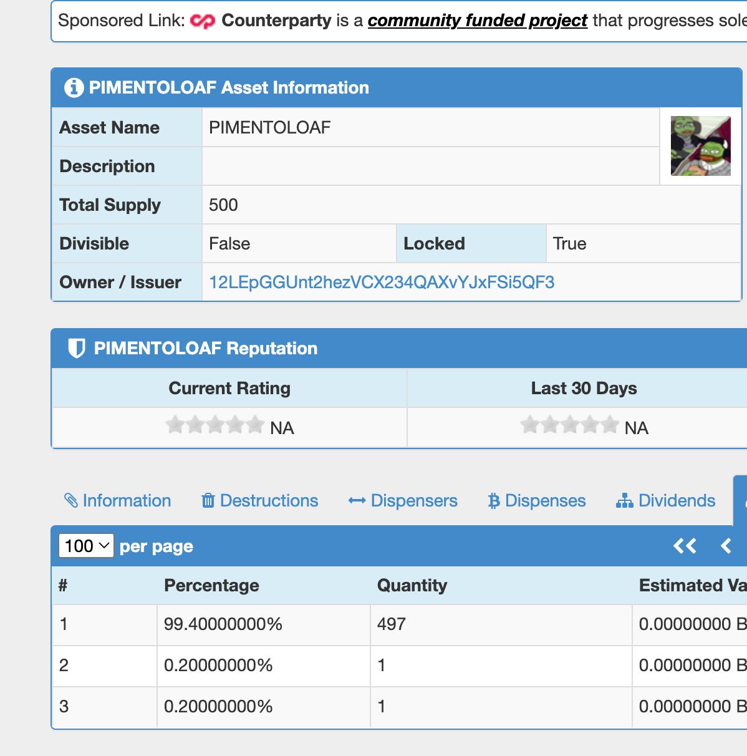Click the Last 30 Days rating stars
The width and height of the screenshot is (747, 756).
click(x=569, y=426)
